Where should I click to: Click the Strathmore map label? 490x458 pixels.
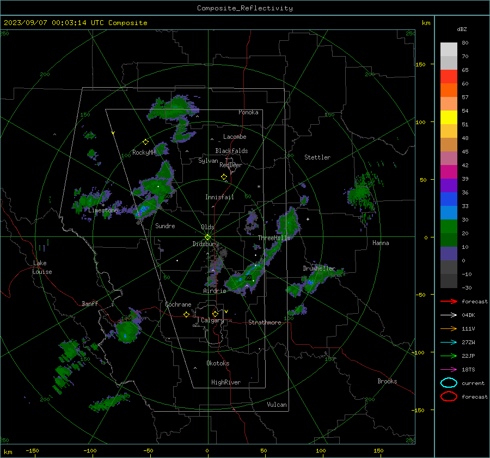(265, 322)
